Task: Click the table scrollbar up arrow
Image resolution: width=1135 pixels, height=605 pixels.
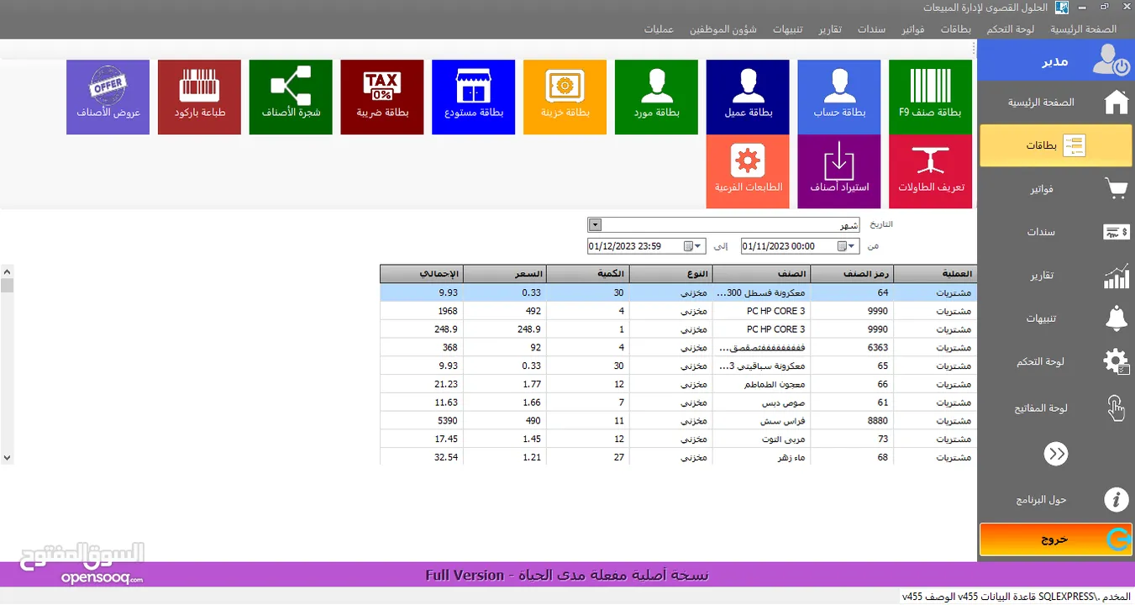Action: [x=7, y=271]
